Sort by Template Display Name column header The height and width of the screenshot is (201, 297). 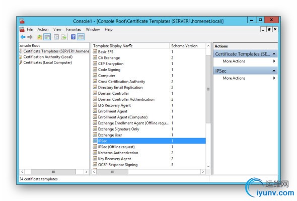point(130,46)
